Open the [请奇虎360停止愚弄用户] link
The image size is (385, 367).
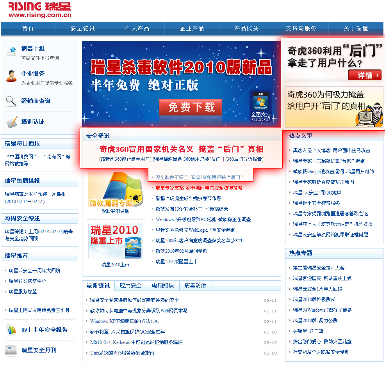pos(125,159)
